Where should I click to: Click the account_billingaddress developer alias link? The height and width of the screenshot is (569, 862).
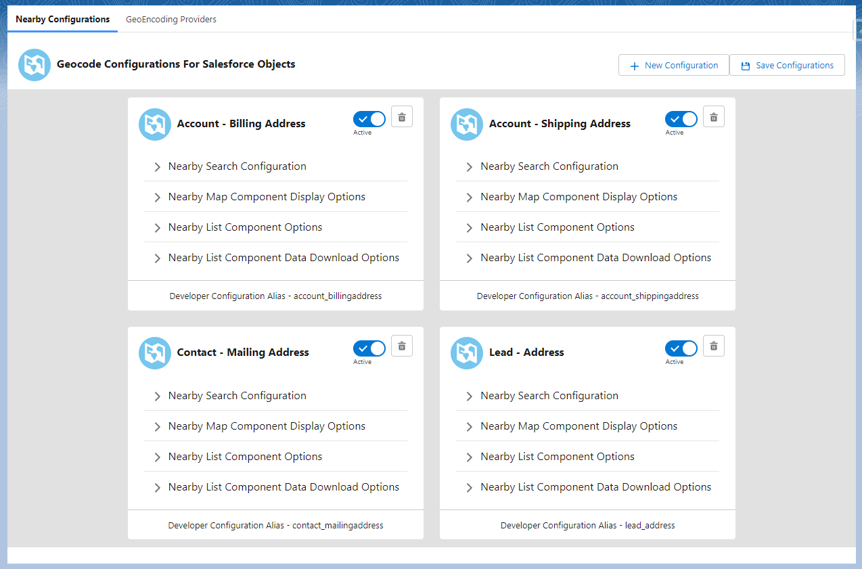tap(275, 296)
